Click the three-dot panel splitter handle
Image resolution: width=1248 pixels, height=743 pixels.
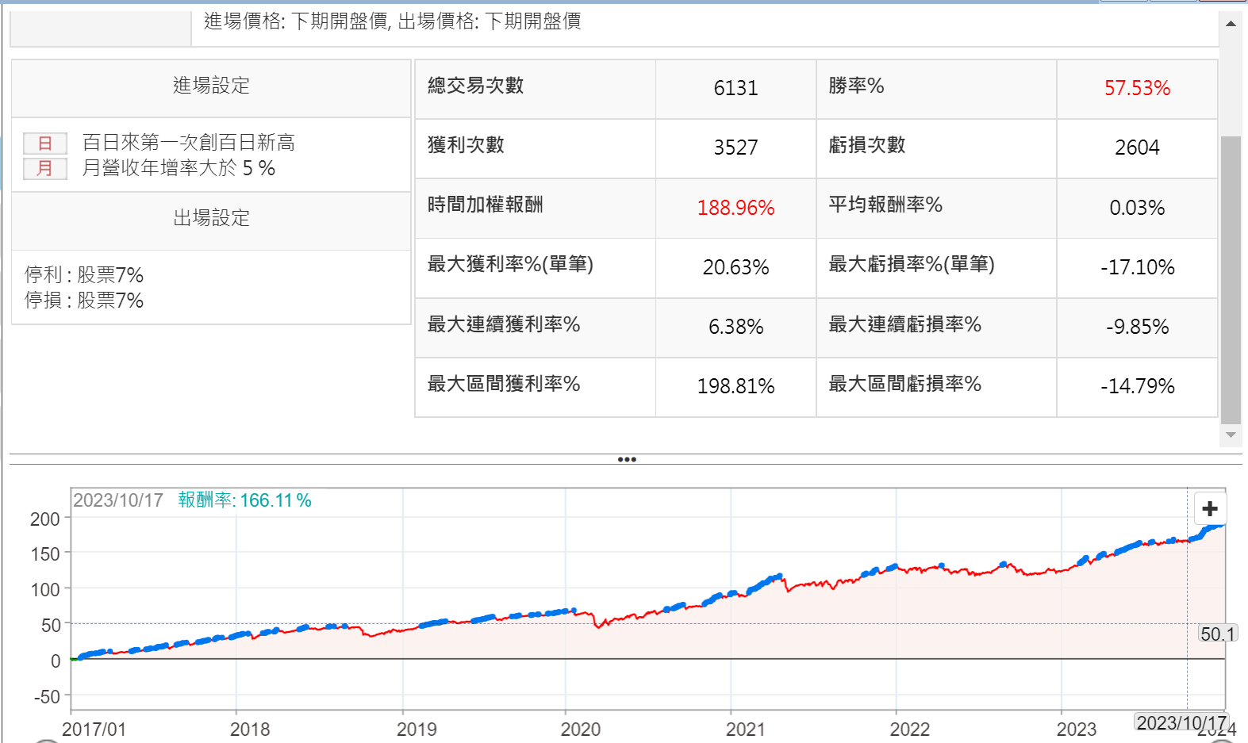[x=626, y=459]
